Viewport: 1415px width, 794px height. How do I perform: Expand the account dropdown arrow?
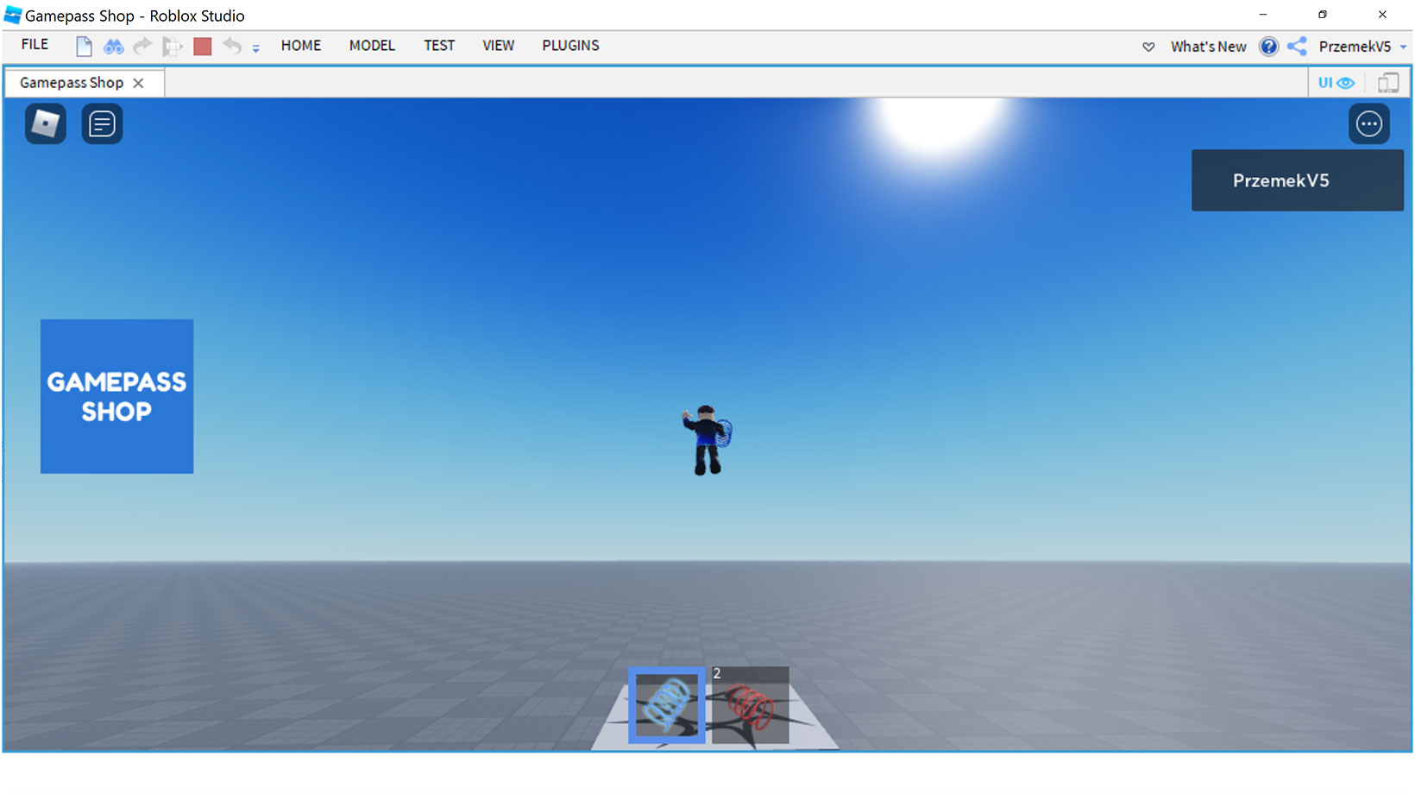[x=1403, y=47]
